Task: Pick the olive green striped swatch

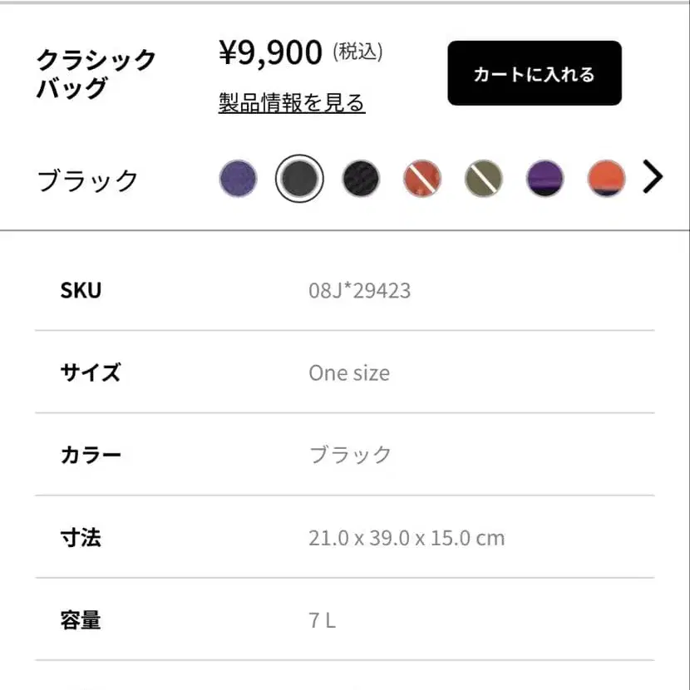Action: pos(484,178)
